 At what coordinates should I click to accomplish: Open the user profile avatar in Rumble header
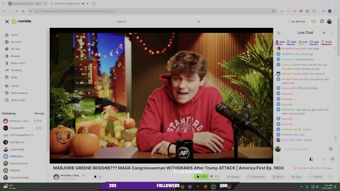(329, 21)
